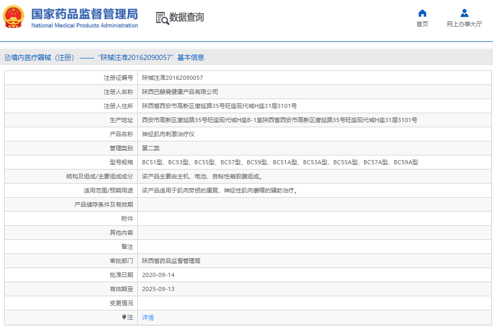493x326 pixels.
Task: Click the lightbulb icon beside 注
Action: click(x=124, y=317)
